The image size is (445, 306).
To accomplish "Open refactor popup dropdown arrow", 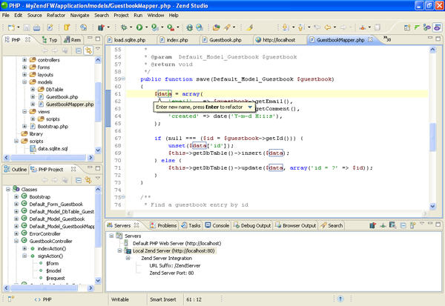I will click(250, 107).
